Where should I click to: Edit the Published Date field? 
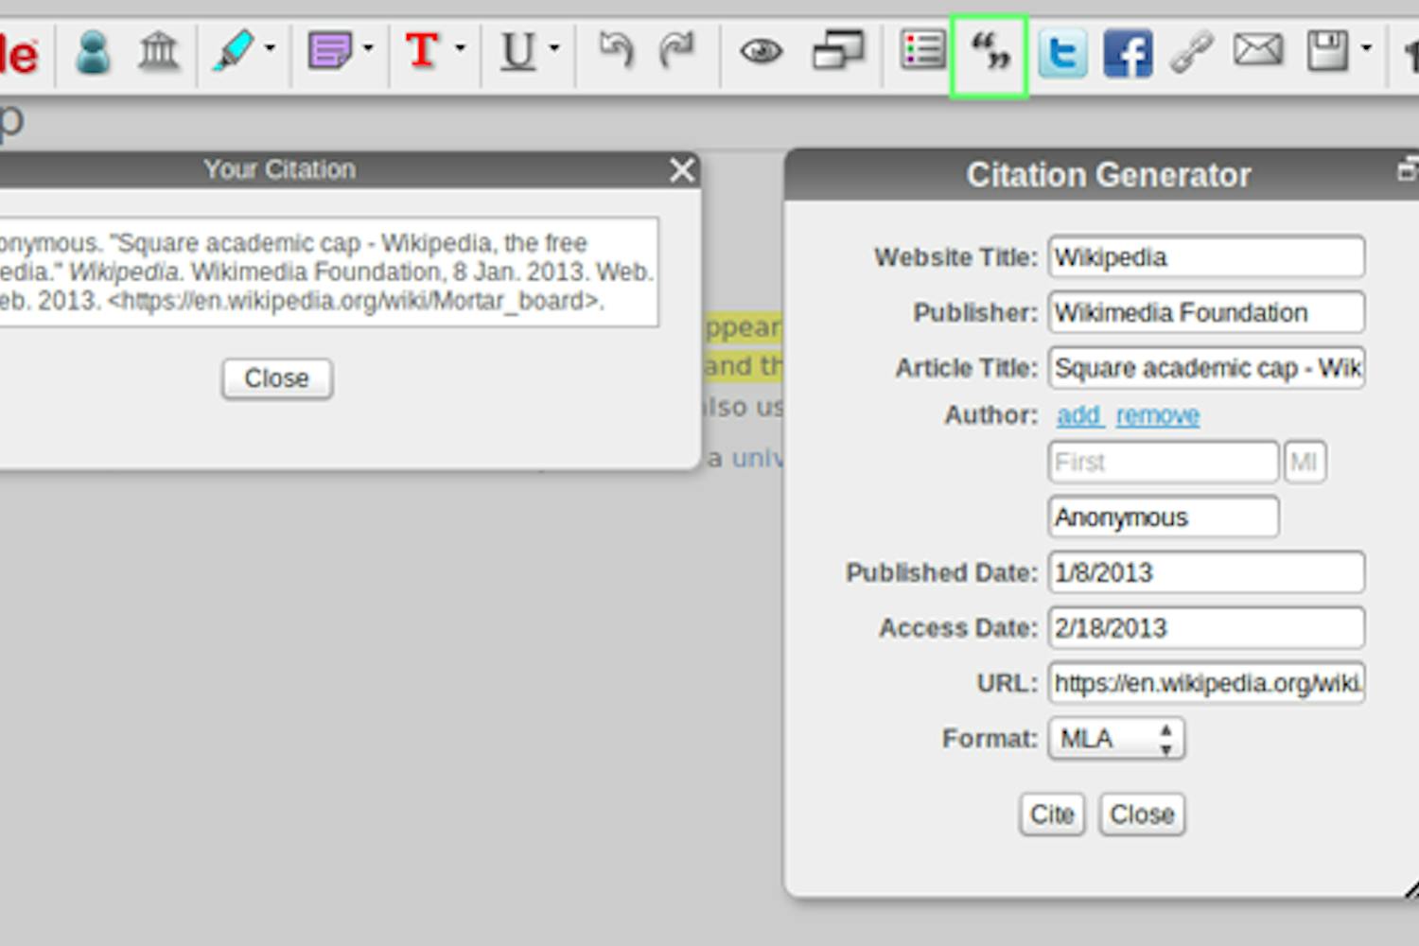(1206, 572)
